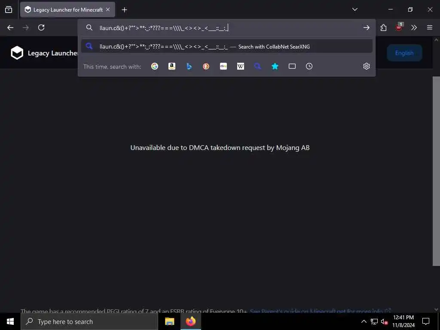Open the uBlock Origin shield icon

pos(399,27)
